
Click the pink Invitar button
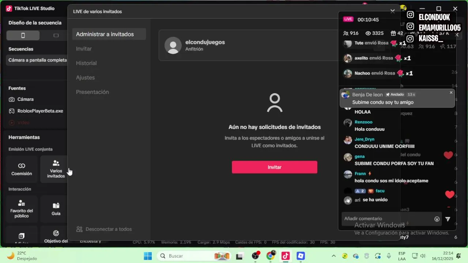(x=275, y=167)
